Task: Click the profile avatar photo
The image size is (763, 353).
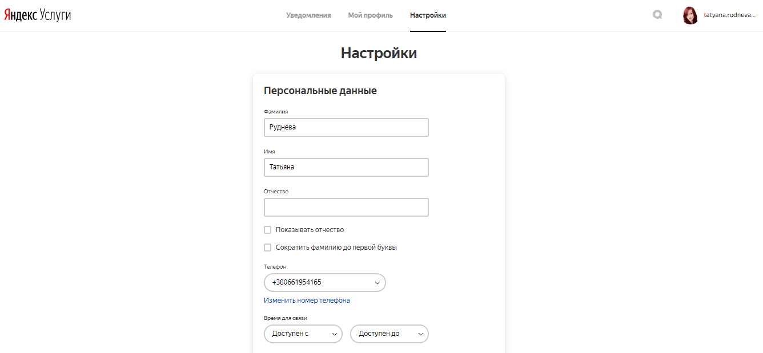Action: click(x=690, y=15)
